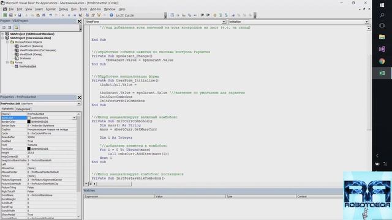Screen dimensions: 392x220
Task: Click the BorderColor color swatch
Action: pyautogui.click(x=29, y=122)
